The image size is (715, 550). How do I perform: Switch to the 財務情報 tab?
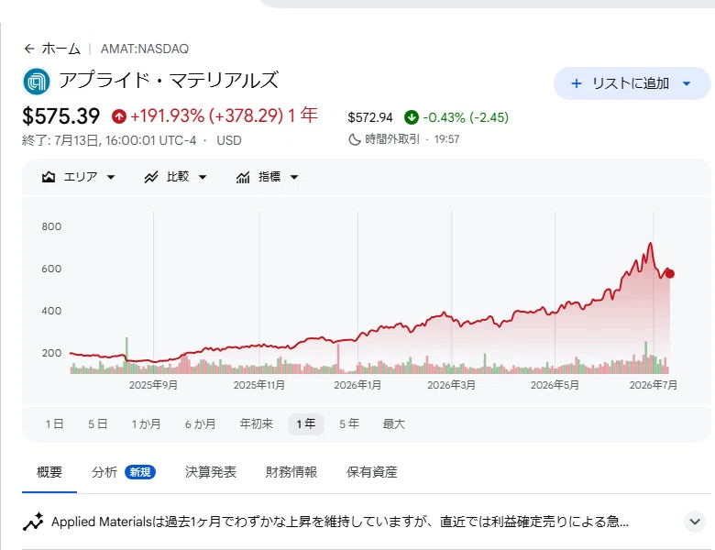(x=291, y=472)
